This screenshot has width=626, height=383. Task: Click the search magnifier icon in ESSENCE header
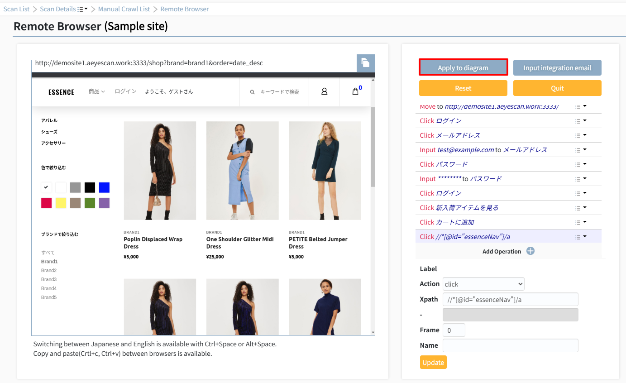pos(253,92)
